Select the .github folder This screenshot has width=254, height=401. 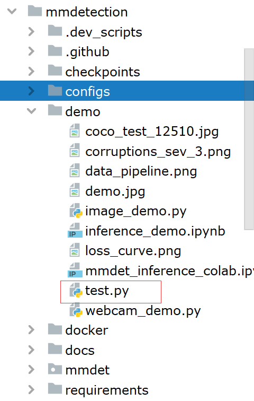click(87, 52)
